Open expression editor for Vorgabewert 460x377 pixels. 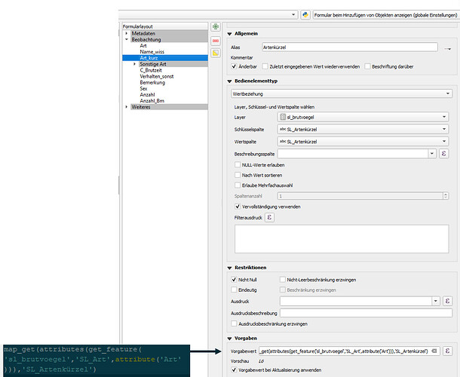coord(447,351)
